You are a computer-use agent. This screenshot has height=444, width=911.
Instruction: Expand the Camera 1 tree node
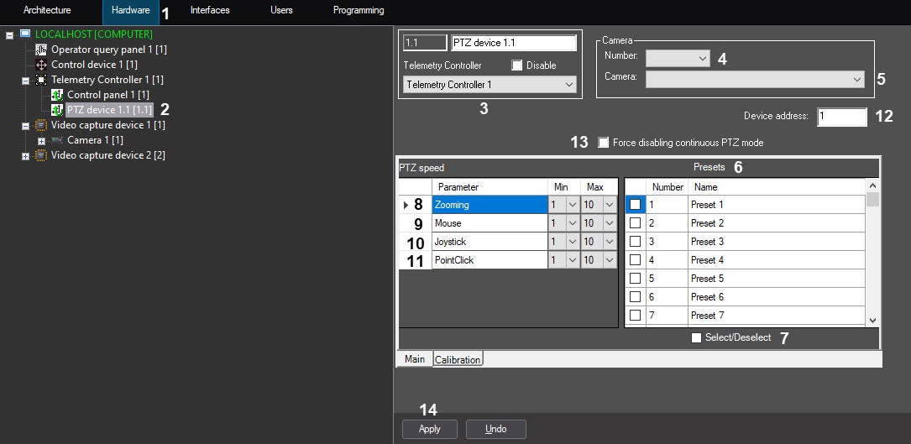[x=41, y=141]
